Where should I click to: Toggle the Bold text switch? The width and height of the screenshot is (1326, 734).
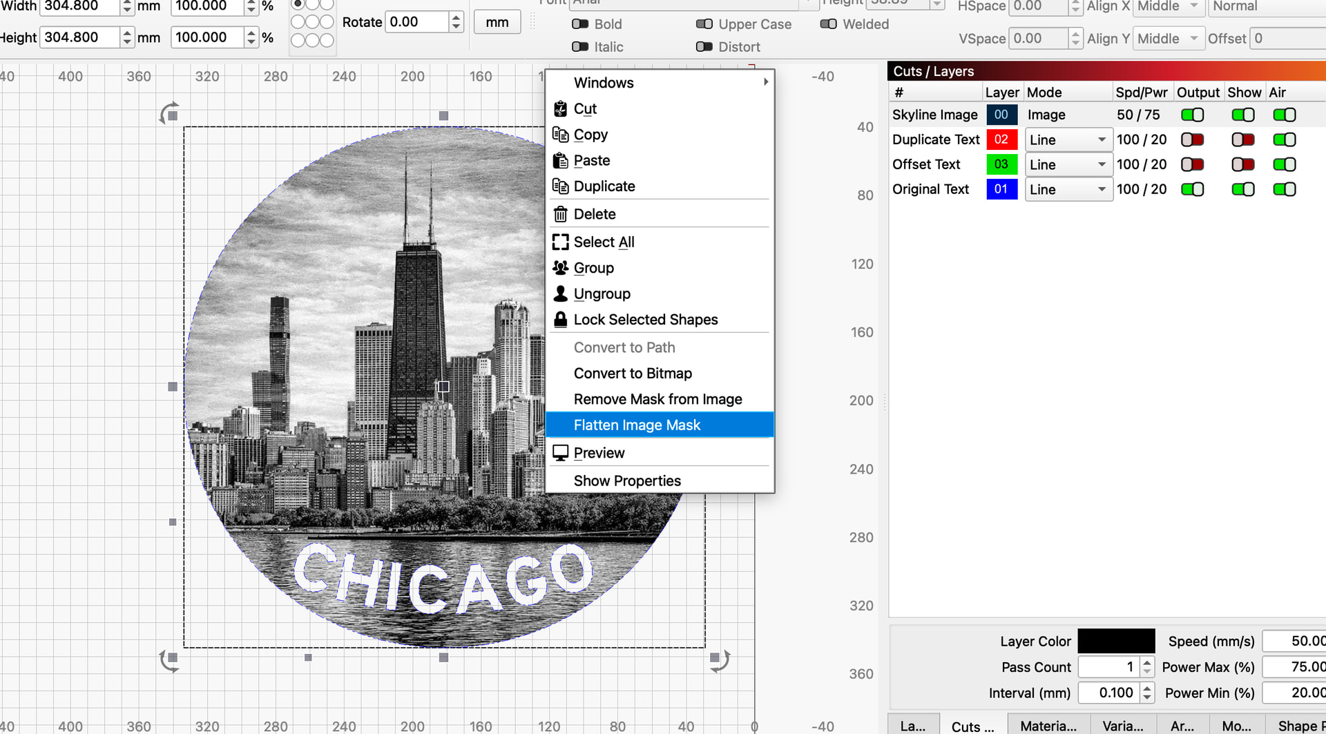coord(580,24)
